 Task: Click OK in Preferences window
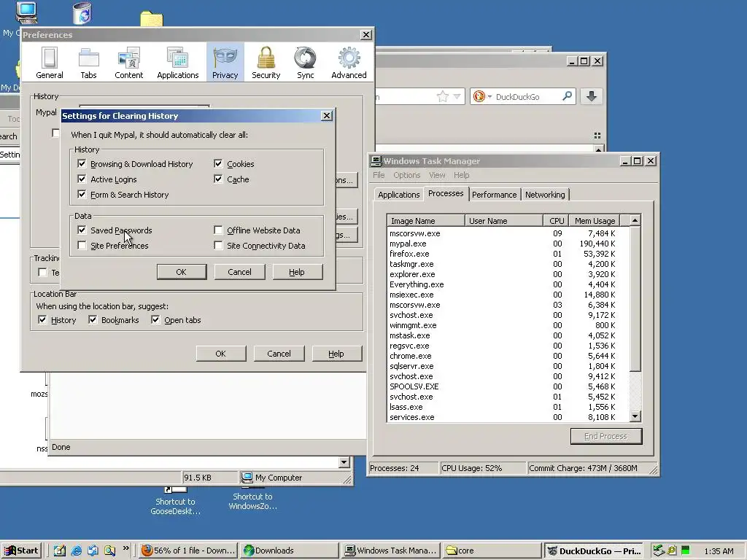[x=220, y=354]
